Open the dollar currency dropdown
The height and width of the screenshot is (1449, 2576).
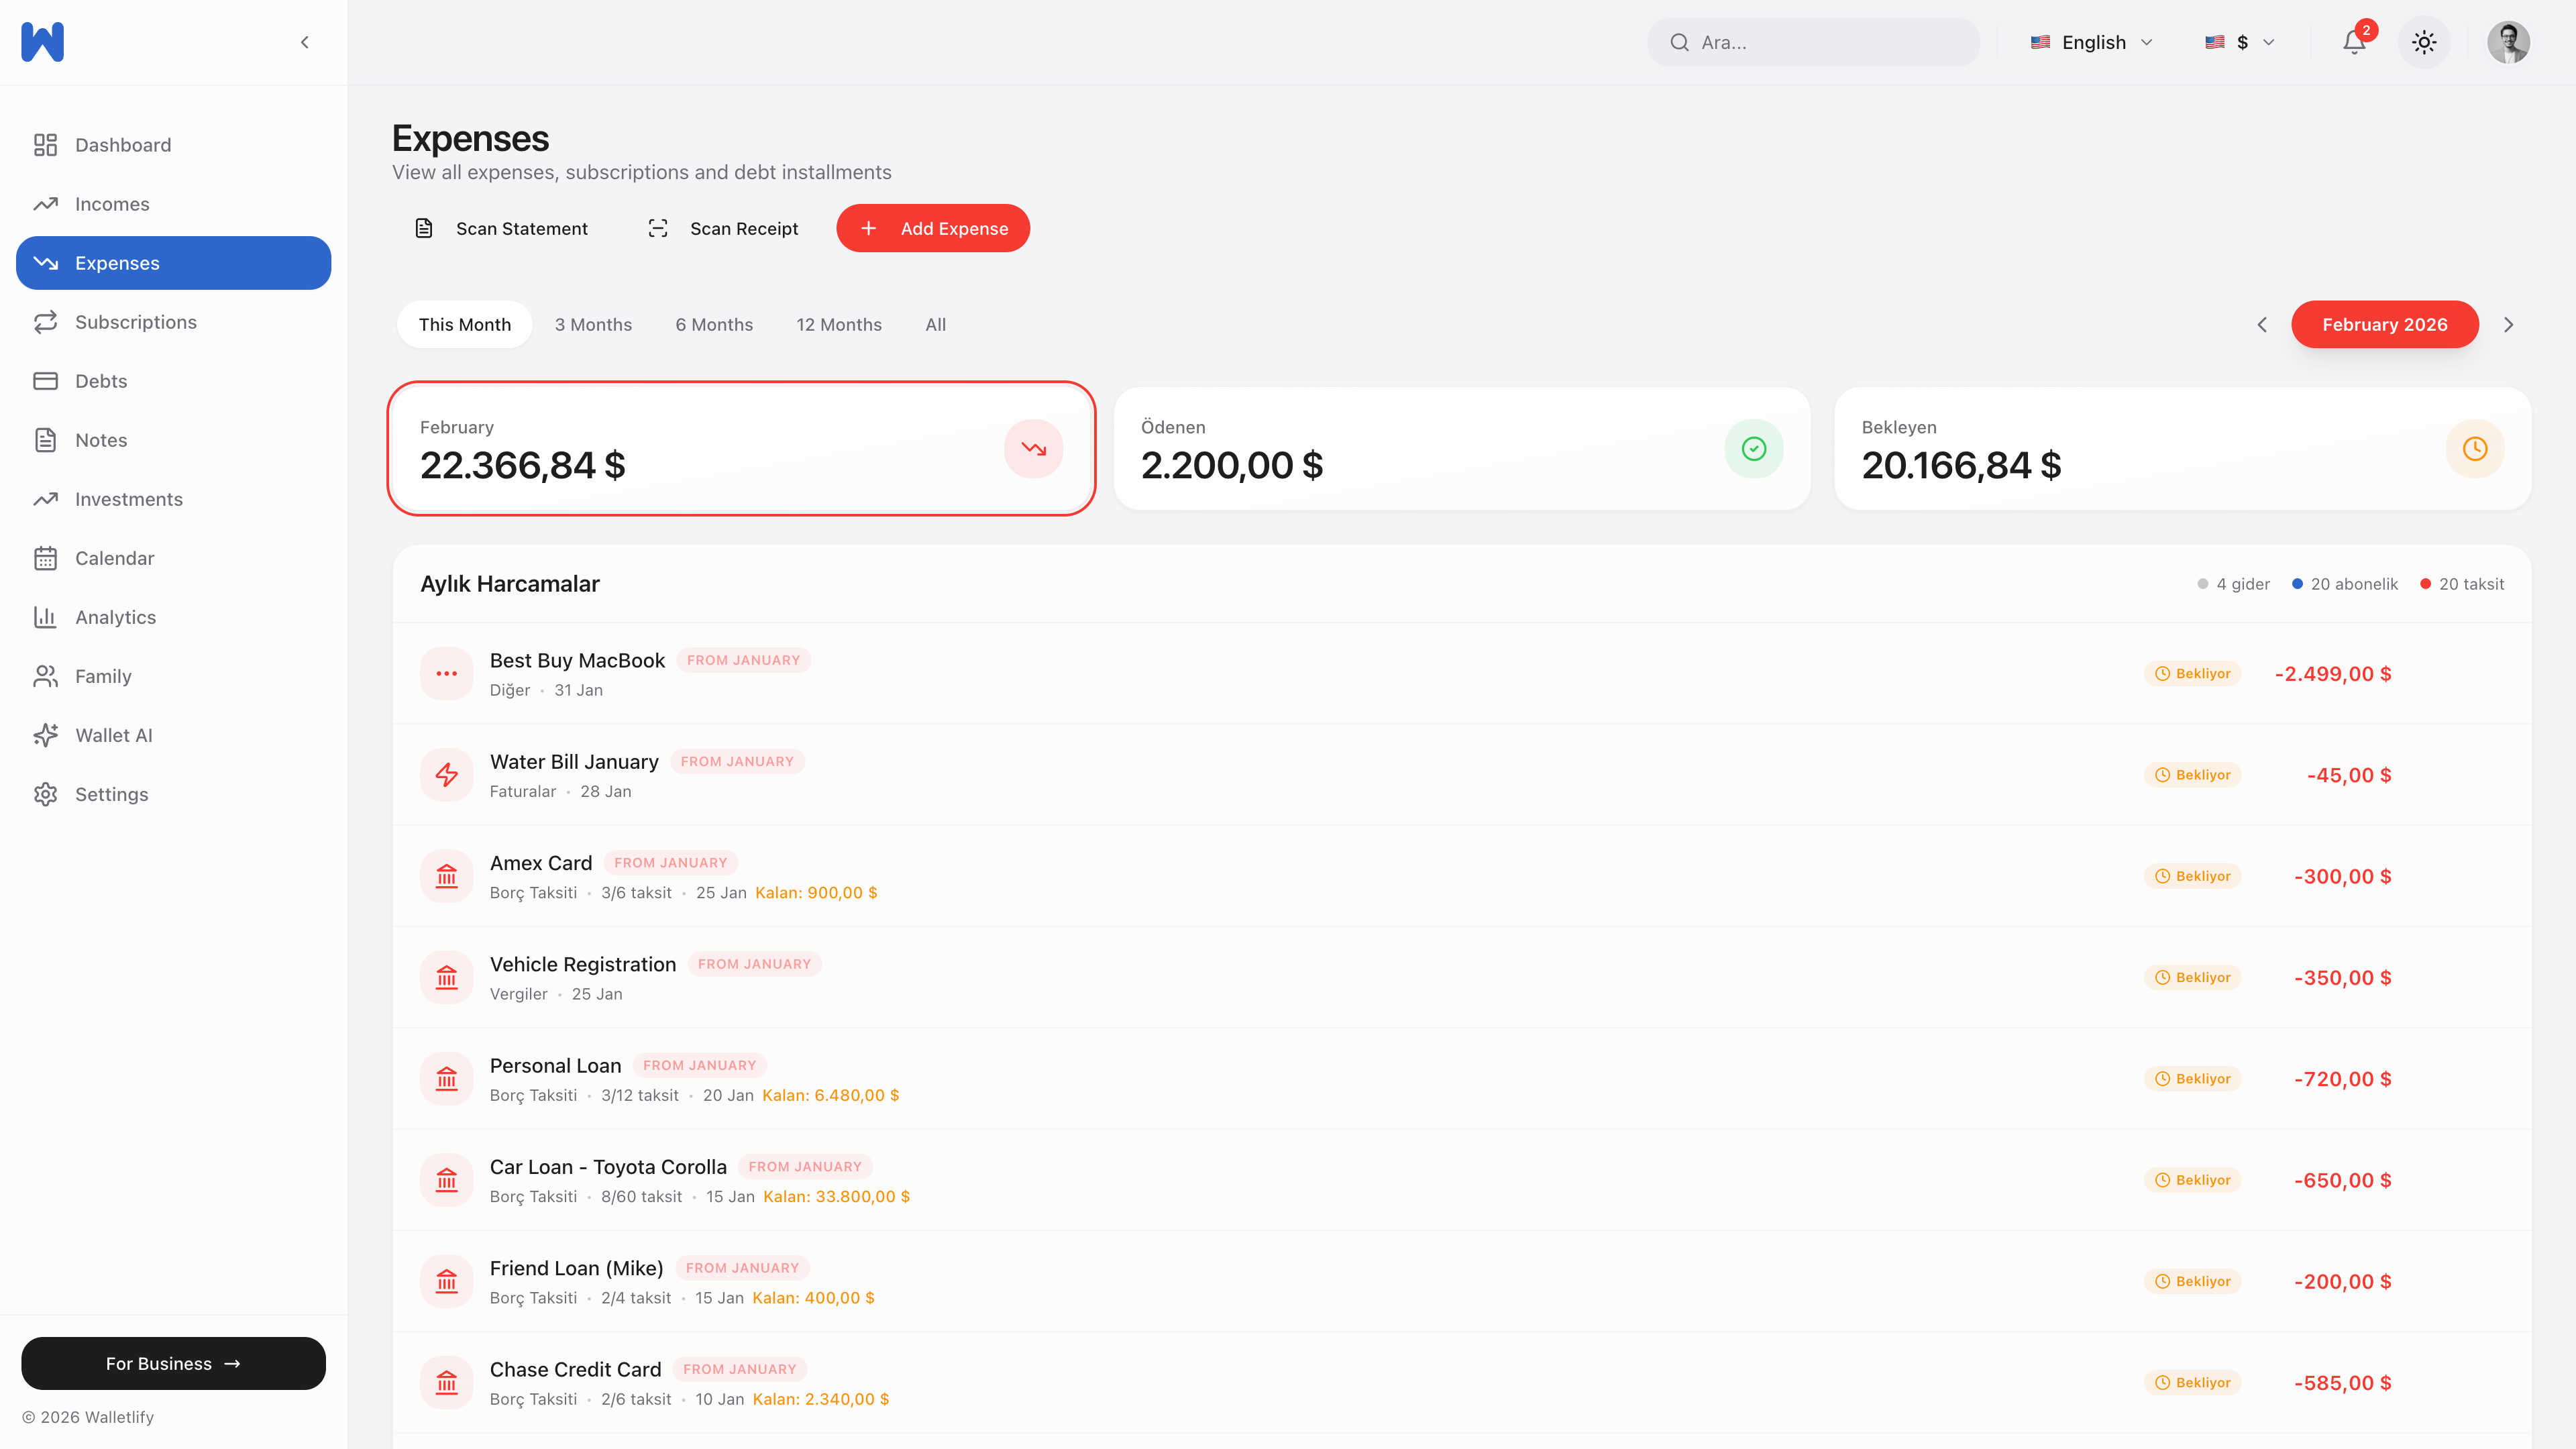pos(2240,42)
